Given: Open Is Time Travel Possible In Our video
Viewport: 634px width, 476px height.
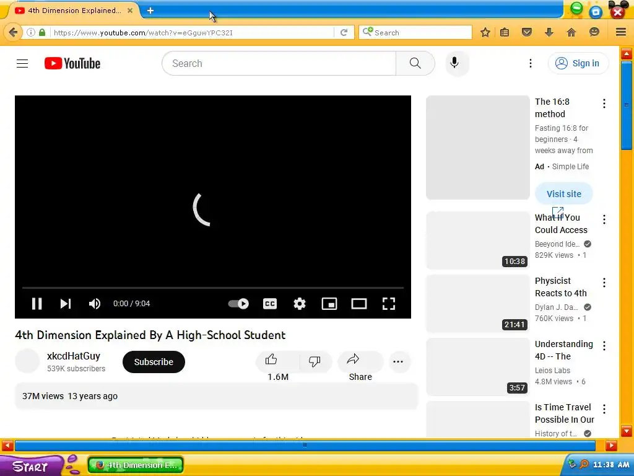Looking at the screenshot, I should coord(565,413).
